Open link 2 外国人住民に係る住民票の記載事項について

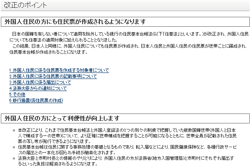pyautogui.click(x=53, y=76)
